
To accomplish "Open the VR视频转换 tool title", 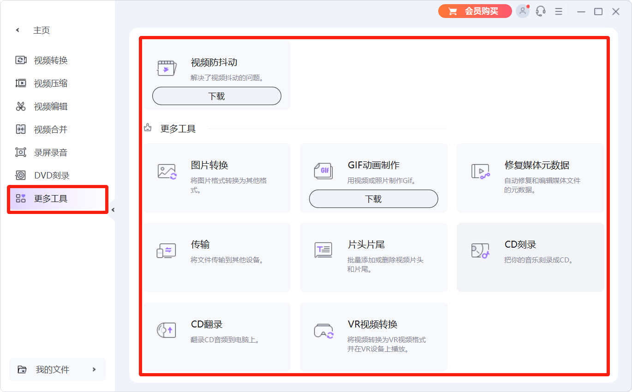I will (x=372, y=324).
